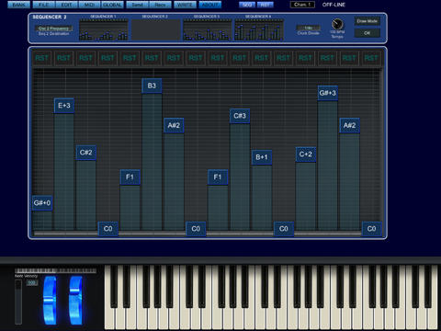Click the E+3 step note handle
The width and height of the screenshot is (441, 331).
(x=64, y=106)
